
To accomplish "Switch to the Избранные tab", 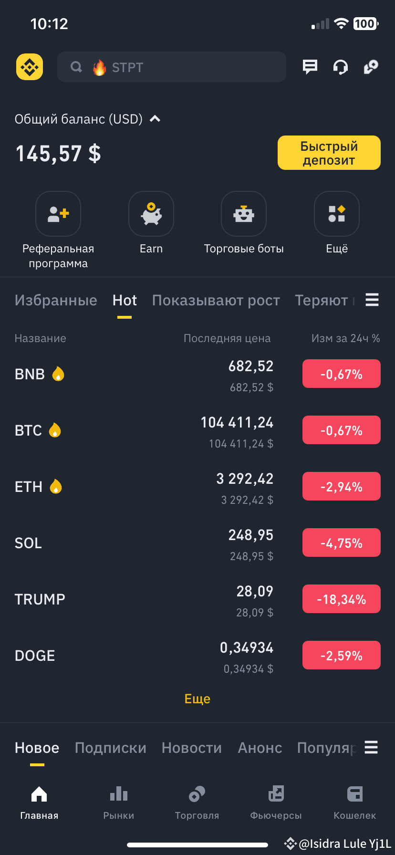I will pos(56,300).
